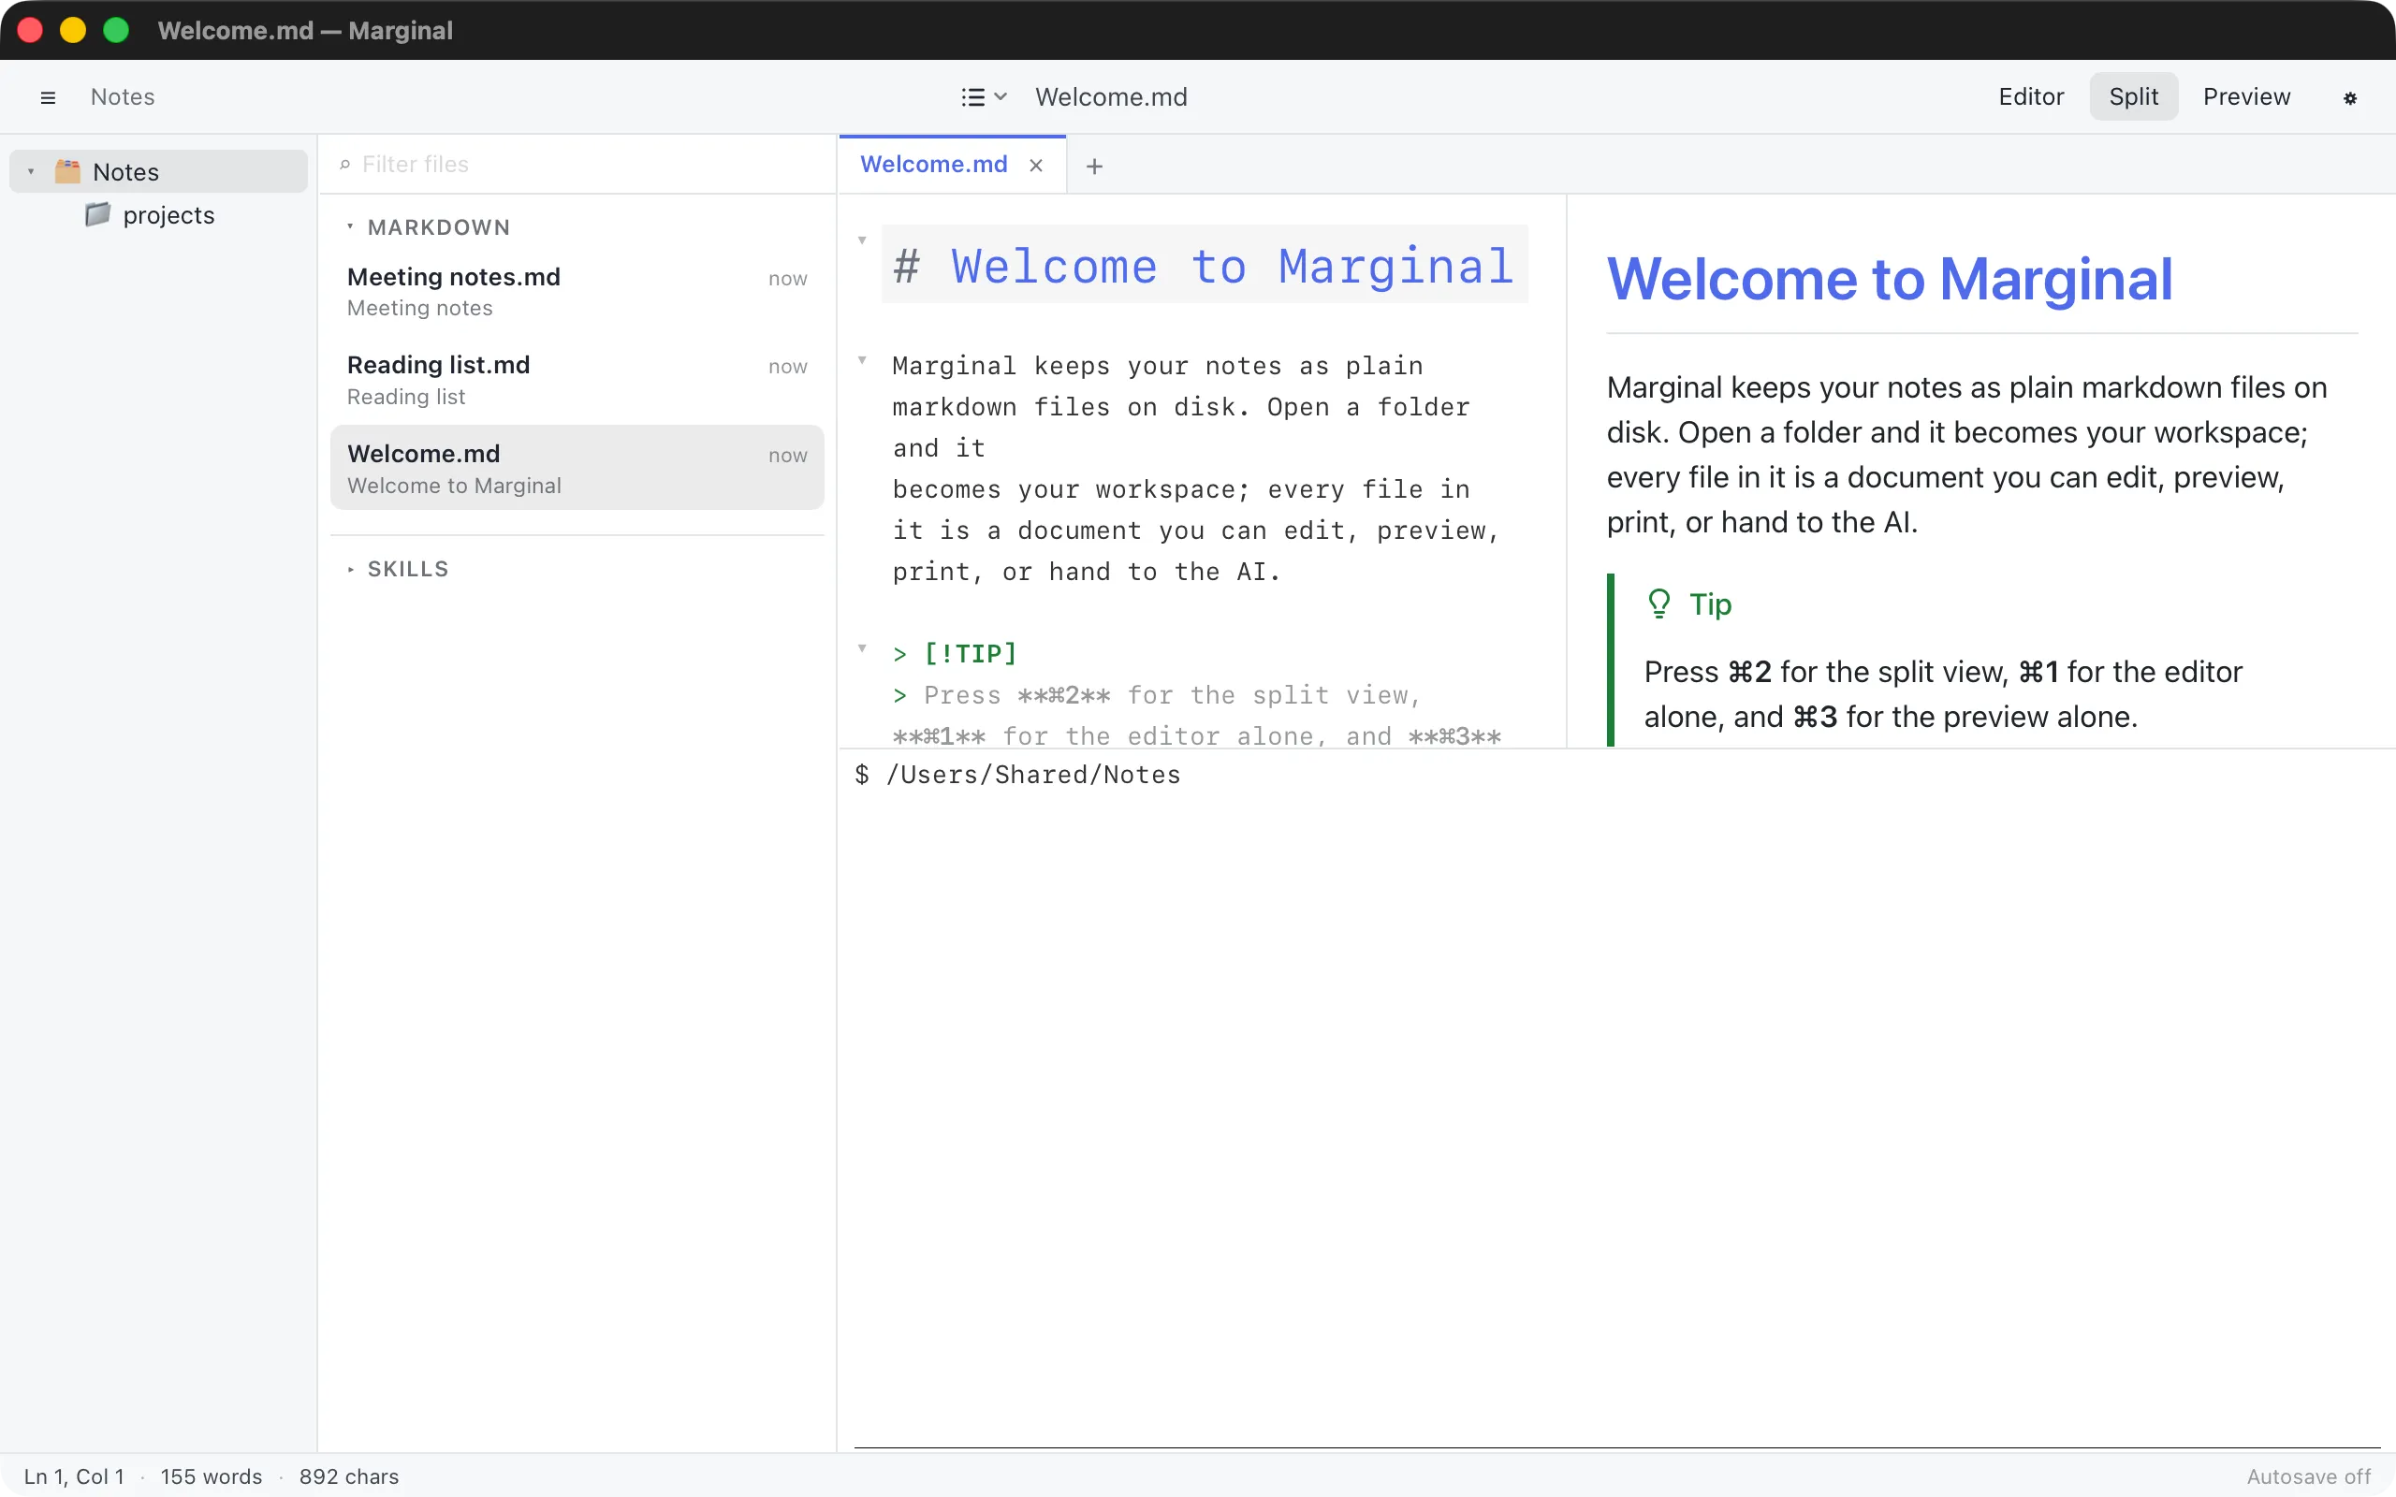Zoom the window with the green button
Image resolution: width=2396 pixels, height=1497 pixels.
(116, 30)
